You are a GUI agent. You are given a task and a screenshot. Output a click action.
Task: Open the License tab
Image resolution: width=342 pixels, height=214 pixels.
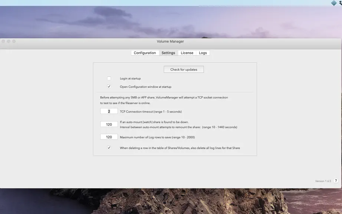pos(187,53)
